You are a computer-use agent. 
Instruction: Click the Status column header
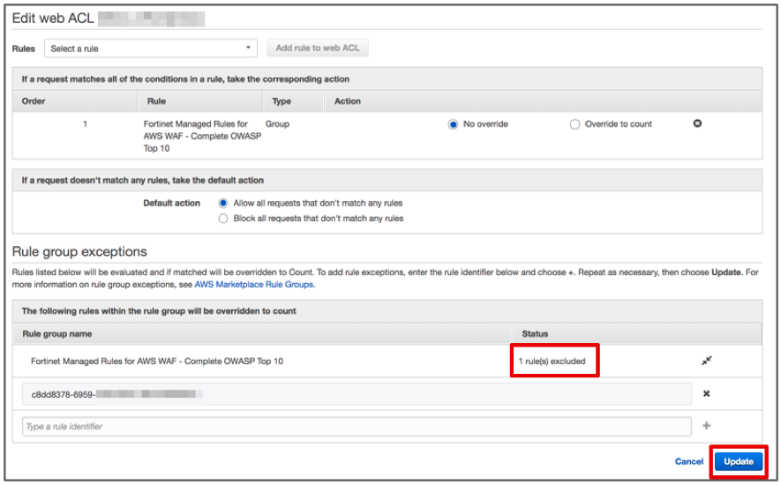click(x=535, y=334)
